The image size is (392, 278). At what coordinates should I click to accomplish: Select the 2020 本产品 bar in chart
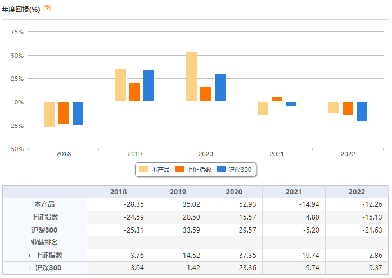pyautogui.click(x=191, y=76)
